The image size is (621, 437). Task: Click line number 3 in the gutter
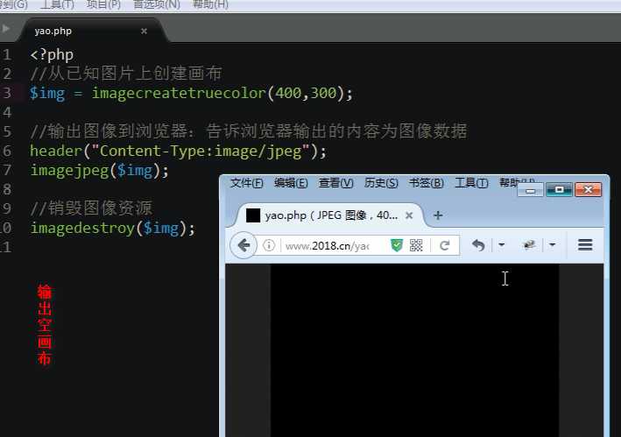tap(7, 93)
